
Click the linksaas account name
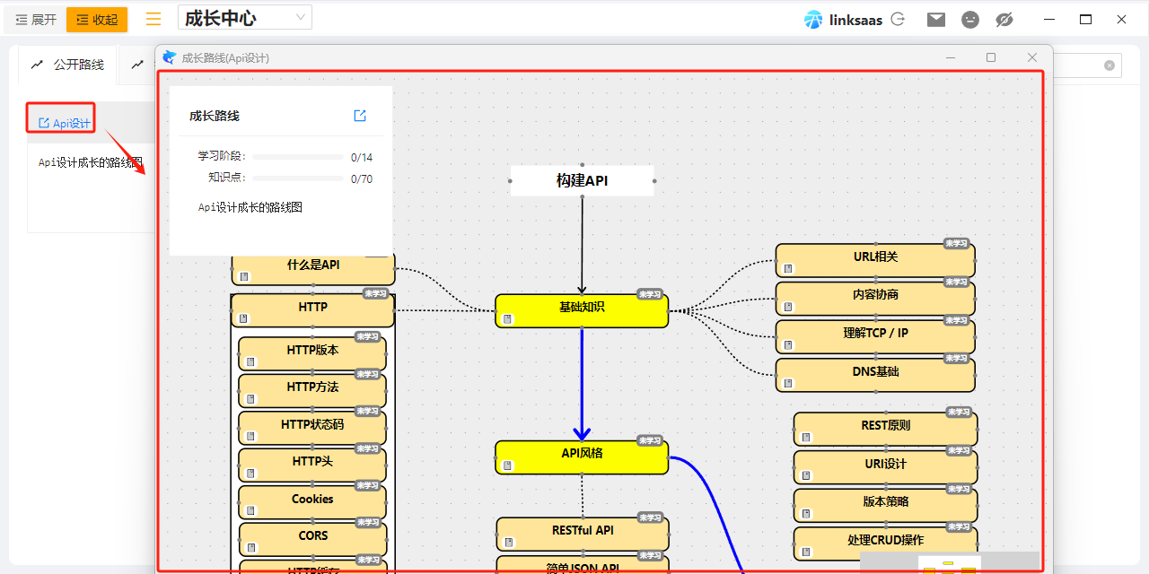[855, 20]
